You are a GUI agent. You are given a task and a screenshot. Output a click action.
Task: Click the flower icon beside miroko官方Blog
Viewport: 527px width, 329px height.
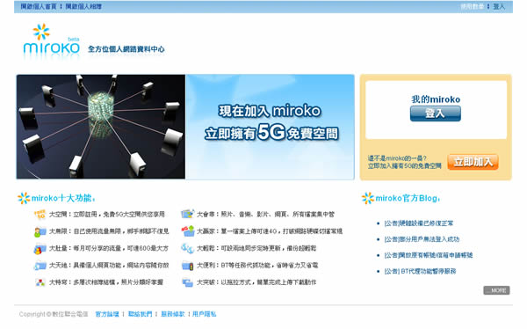[368, 198]
